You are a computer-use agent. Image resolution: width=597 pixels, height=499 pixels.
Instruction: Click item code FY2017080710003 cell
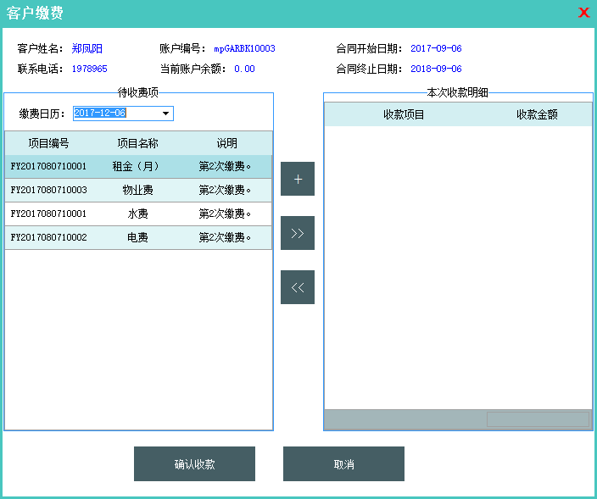48,191
